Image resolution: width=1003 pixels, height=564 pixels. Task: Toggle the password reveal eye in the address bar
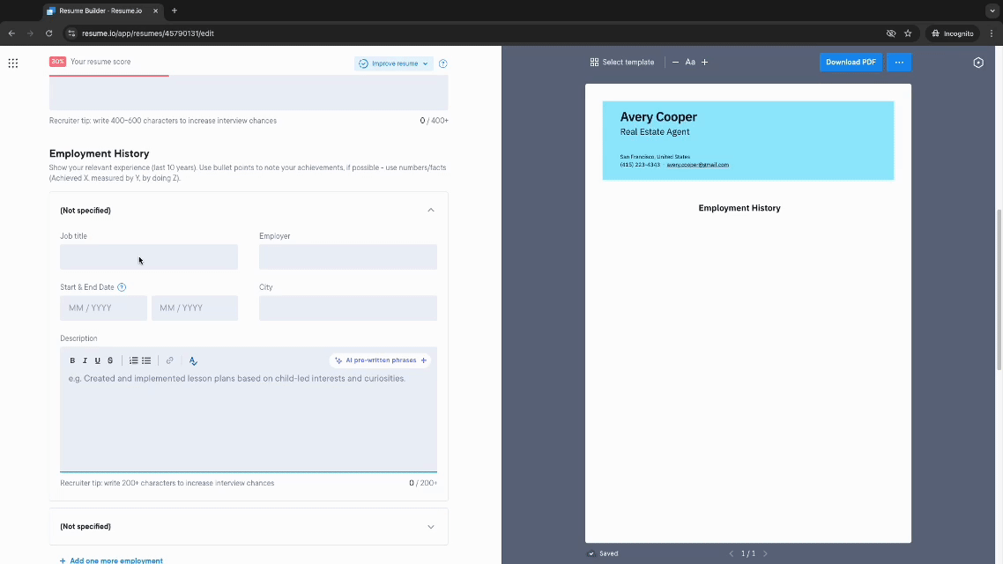point(890,32)
